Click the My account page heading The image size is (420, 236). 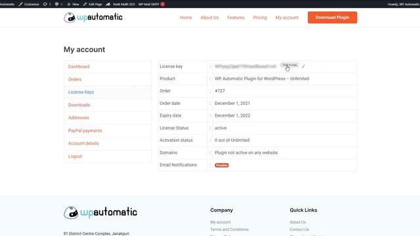pyautogui.click(x=85, y=50)
